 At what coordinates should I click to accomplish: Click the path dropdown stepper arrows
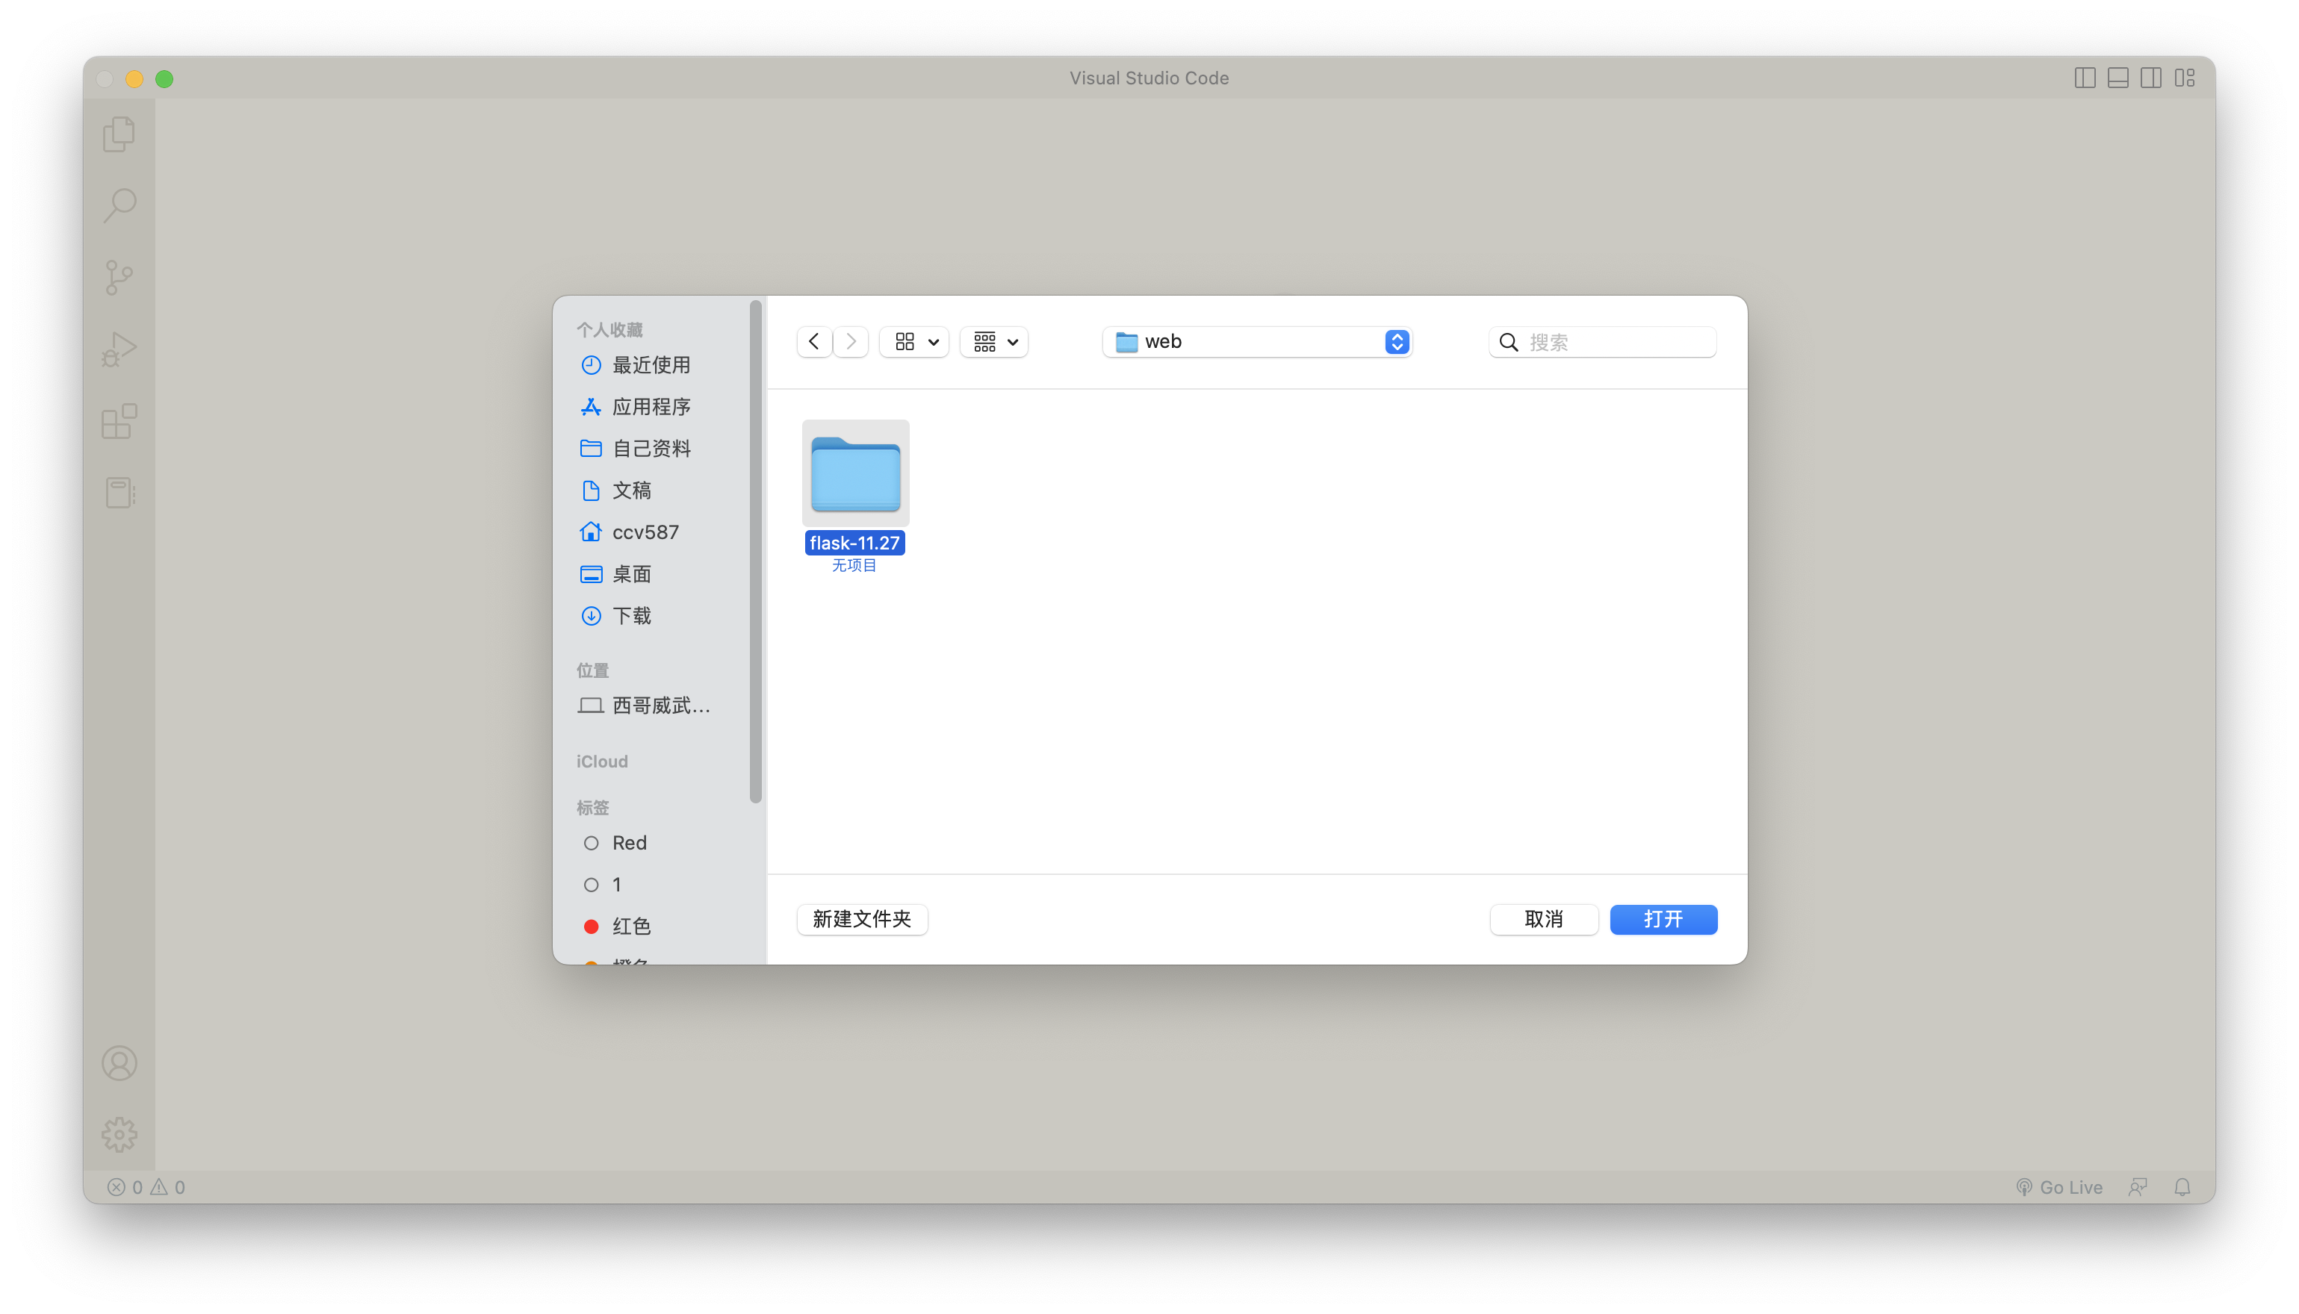1397,342
